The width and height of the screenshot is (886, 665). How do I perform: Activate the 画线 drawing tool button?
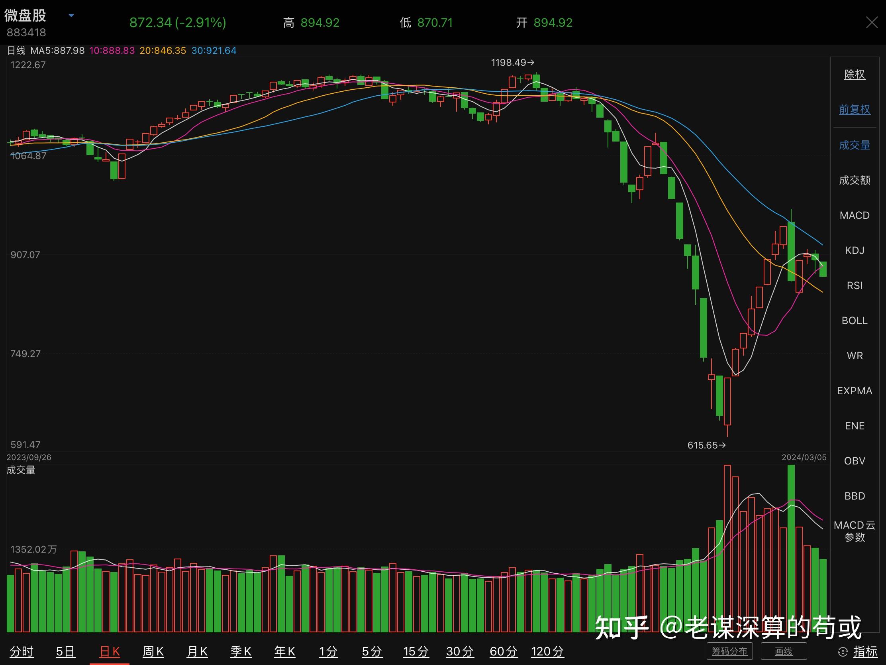click(784, 651)
